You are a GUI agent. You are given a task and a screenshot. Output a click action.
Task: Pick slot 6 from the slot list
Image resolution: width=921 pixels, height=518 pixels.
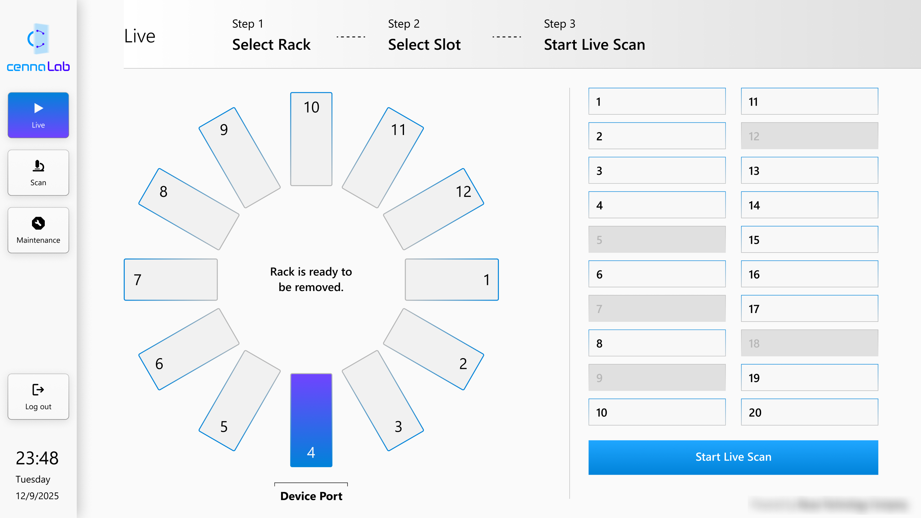pyautogui.click(x=657, y=274)
